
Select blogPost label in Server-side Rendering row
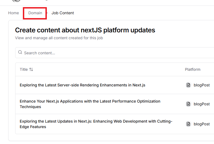[x=202, y=85]
